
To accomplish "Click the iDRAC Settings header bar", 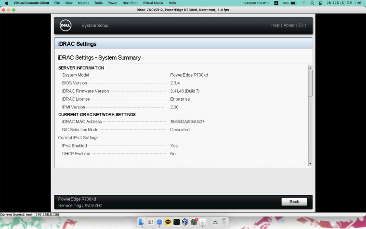I will click(183, 44).
